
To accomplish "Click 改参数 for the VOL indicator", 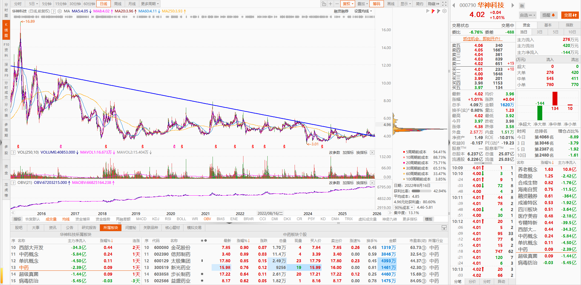I will coord(335,153).
